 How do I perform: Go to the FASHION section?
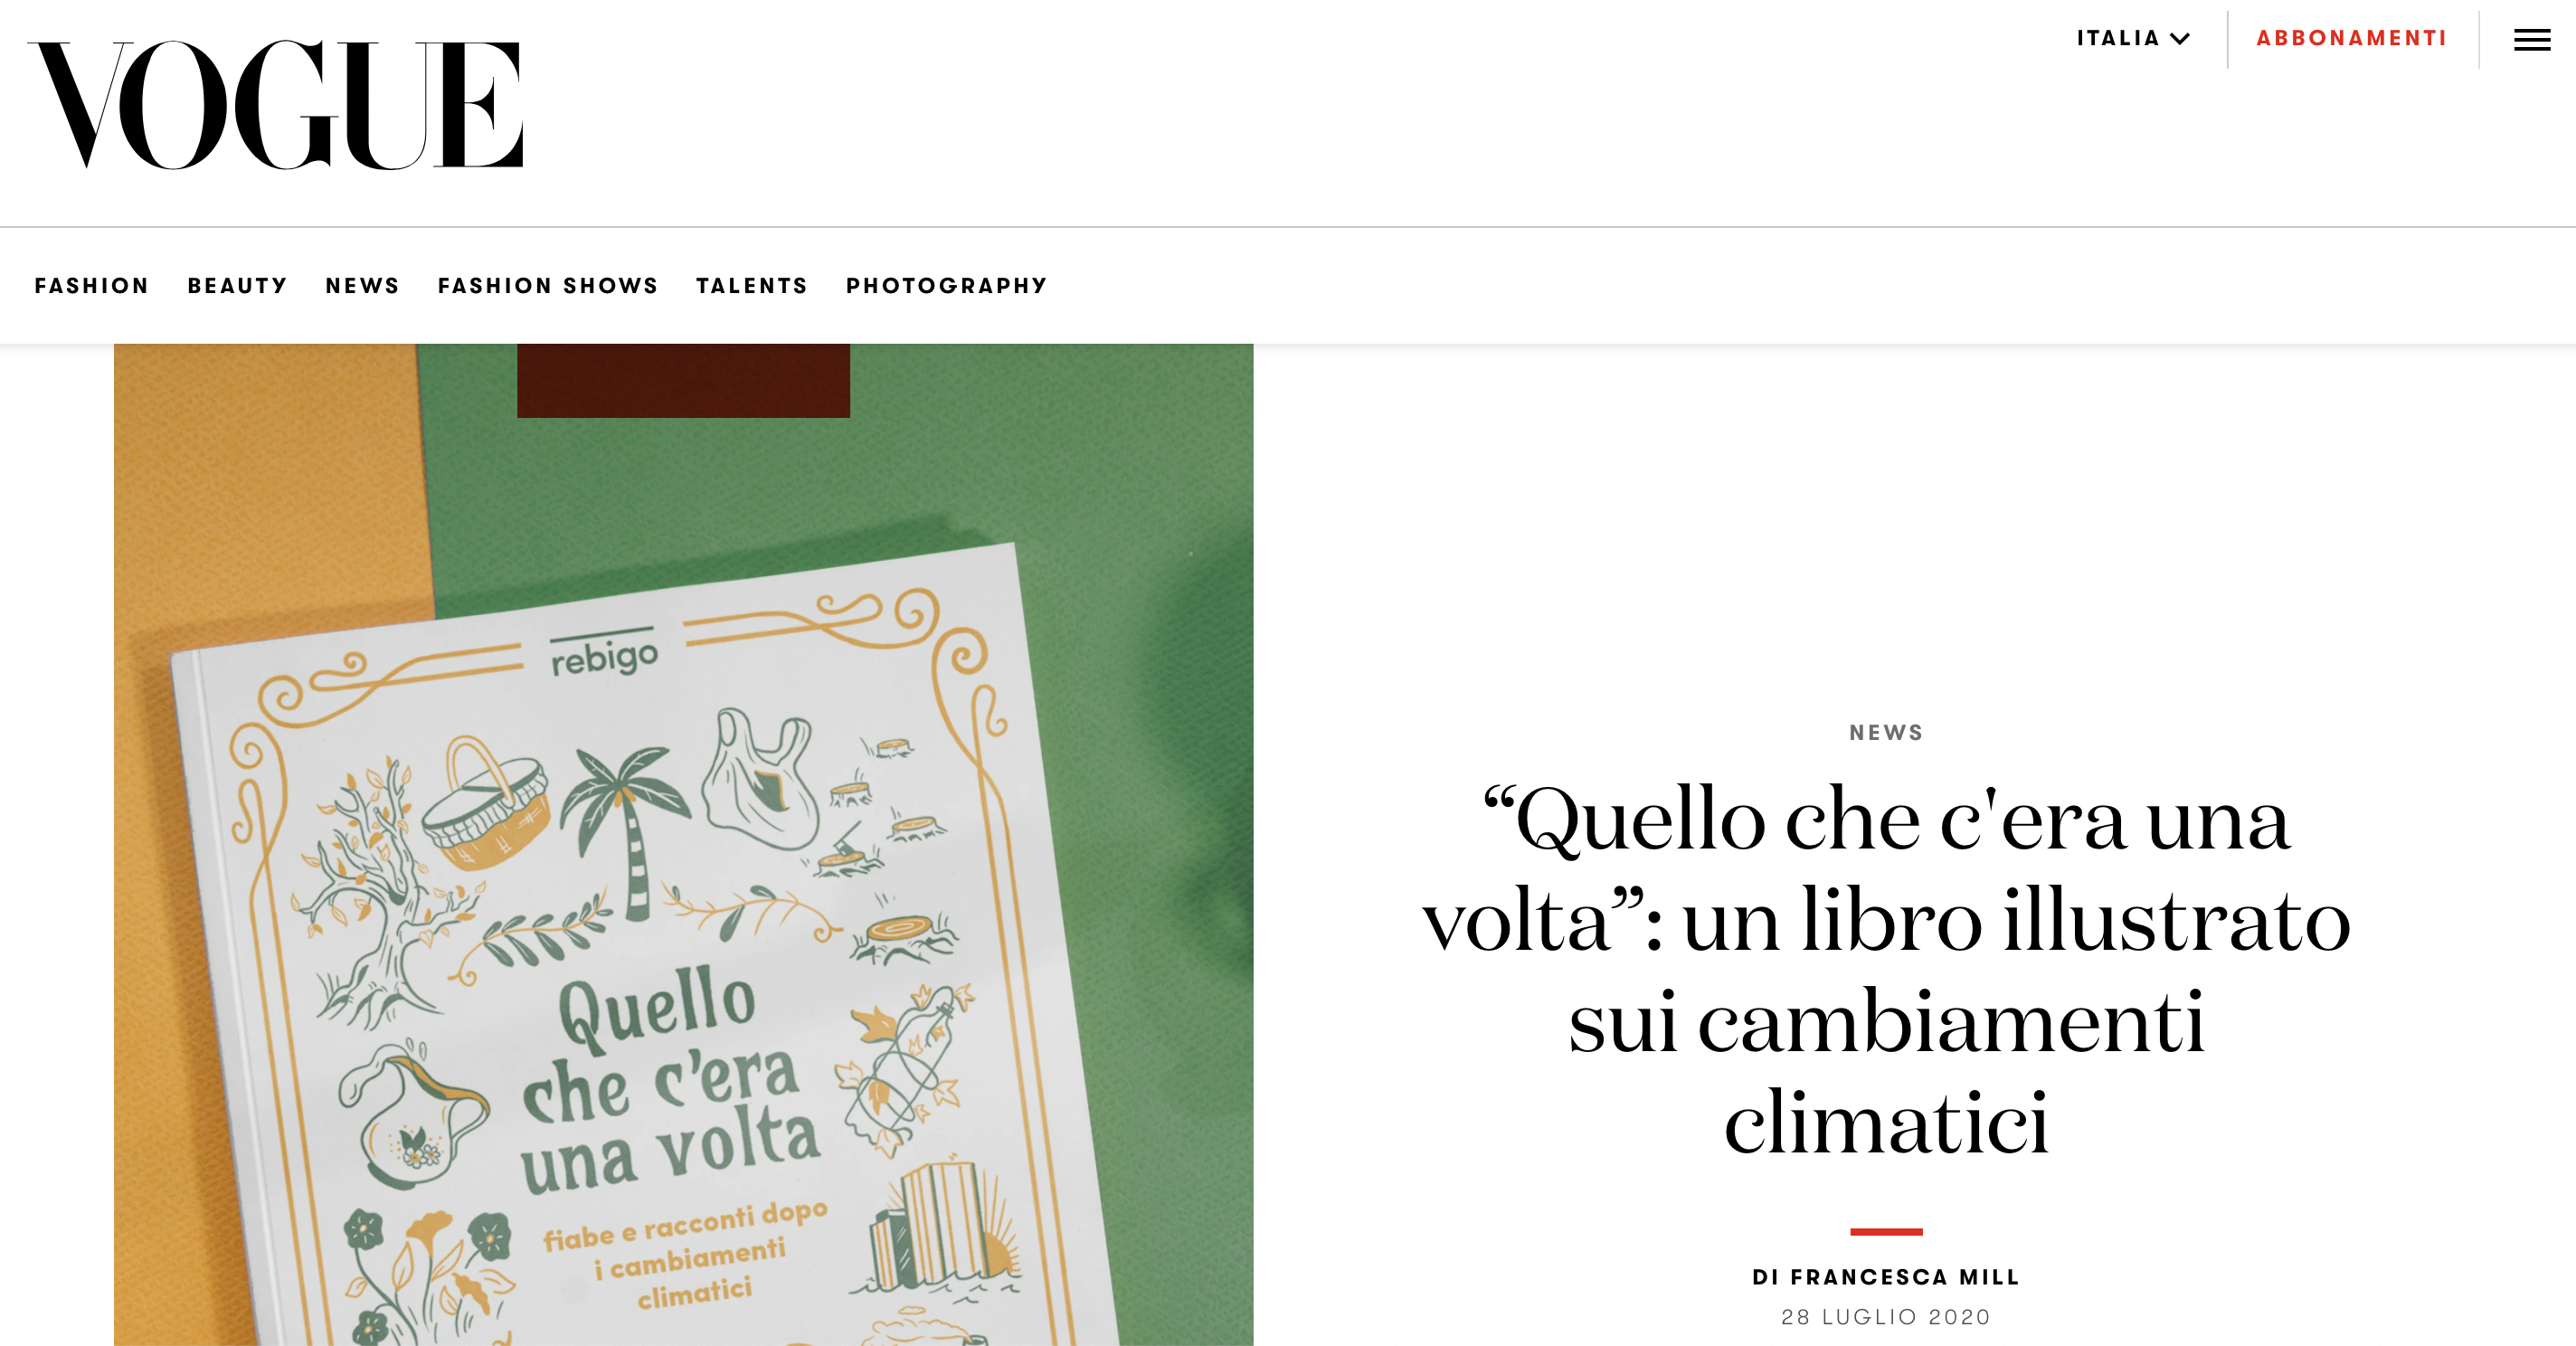coord(92,286)
